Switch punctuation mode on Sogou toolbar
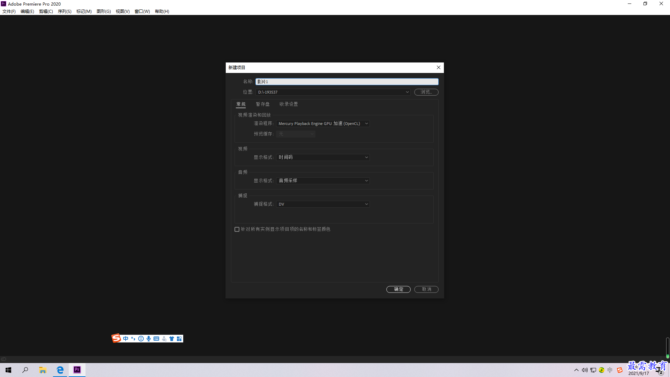 point(133,339)
